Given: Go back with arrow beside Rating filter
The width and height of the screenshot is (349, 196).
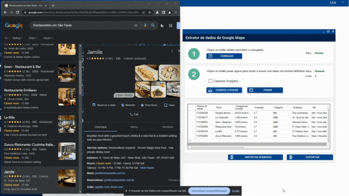Looking at the screenshot, I should (6, 38).
